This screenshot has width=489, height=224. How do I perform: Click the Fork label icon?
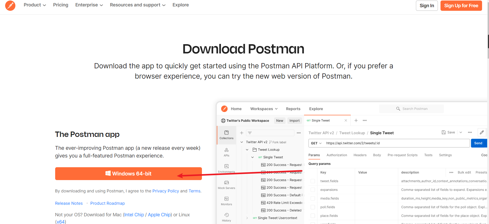(x=270, y=142)
